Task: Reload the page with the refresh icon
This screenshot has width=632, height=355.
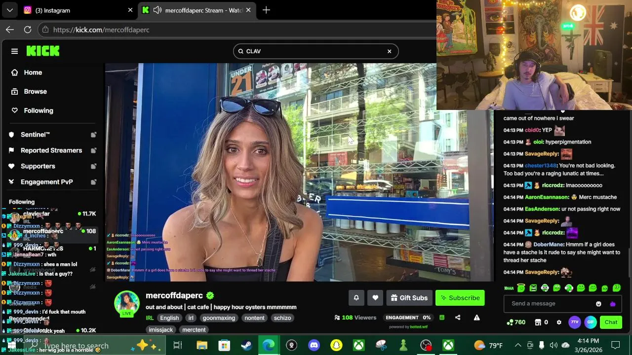Action: [x=28, y=30]
